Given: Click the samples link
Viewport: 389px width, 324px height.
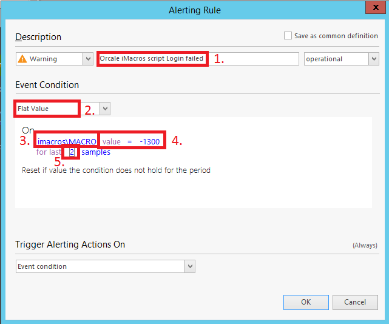Looking at the screenshot, I should (96, 152).
